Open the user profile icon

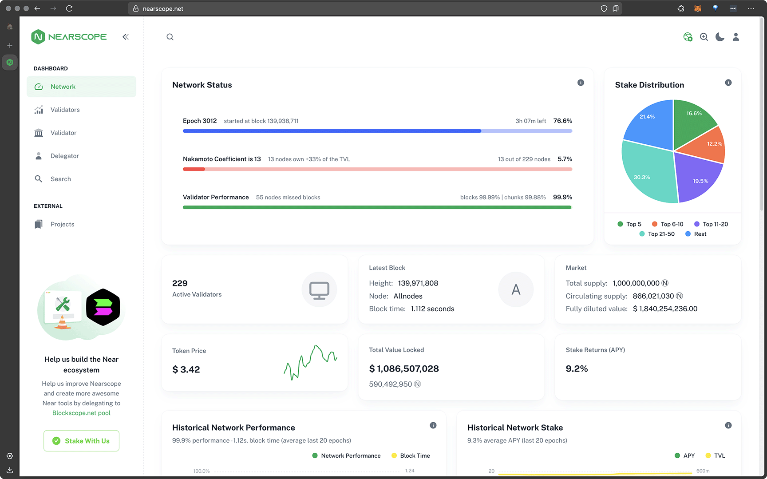(735, 37)
